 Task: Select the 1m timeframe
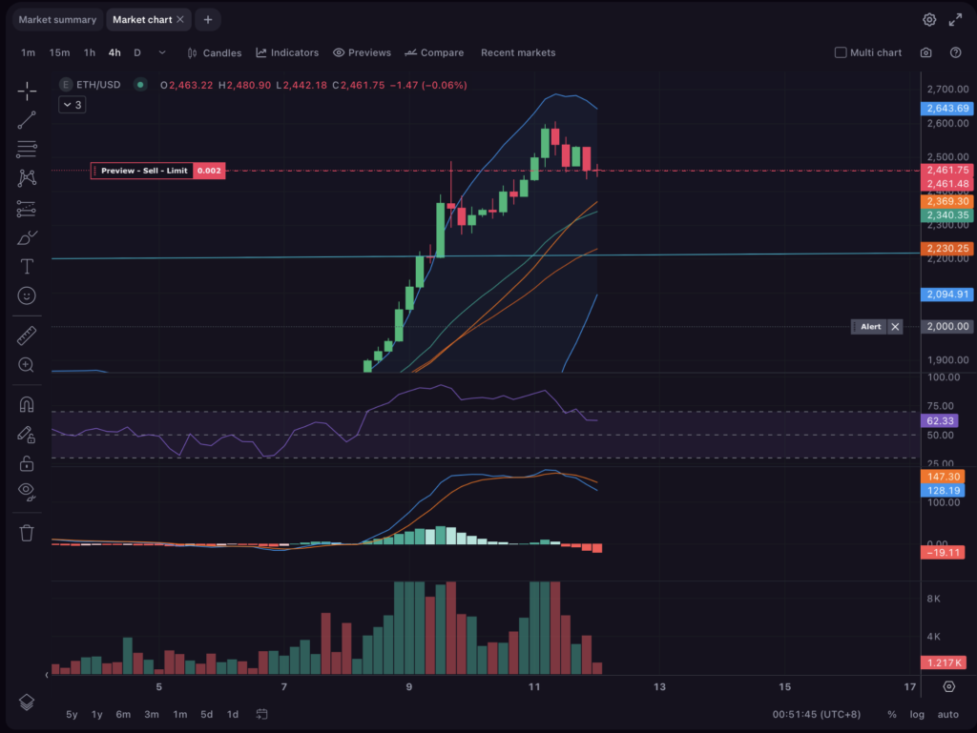(28, 52)
